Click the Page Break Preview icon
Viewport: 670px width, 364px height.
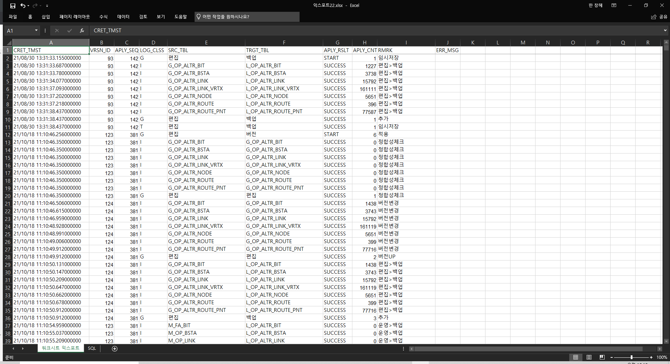tap(602, 357)
